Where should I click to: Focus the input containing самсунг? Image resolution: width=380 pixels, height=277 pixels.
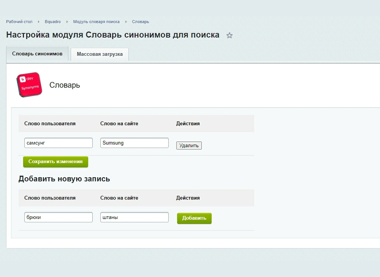(x=58, y=143)
